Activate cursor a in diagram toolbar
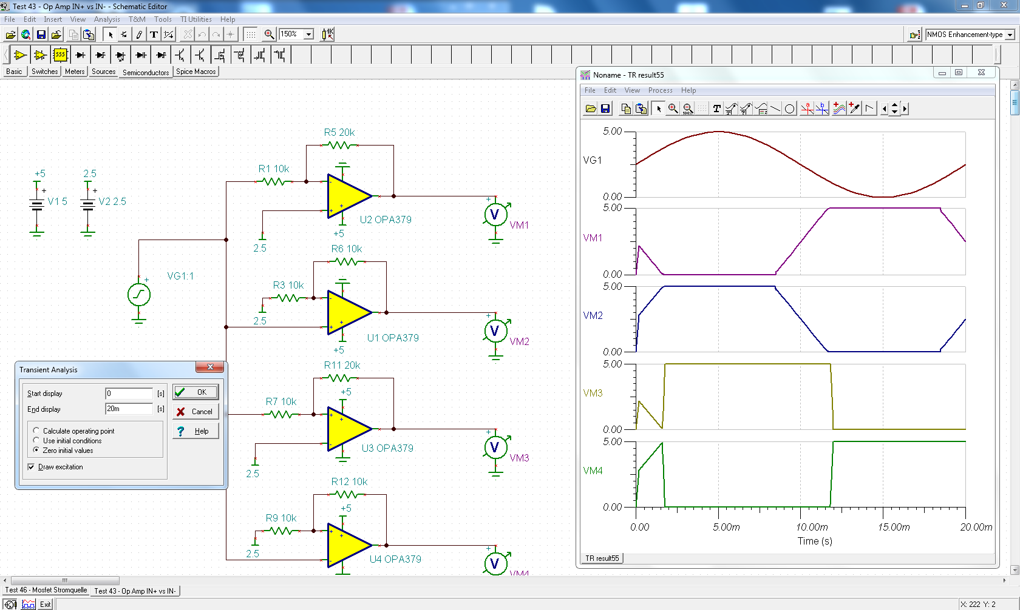This screenshot has width=1020, height=610. click(807, 109)
